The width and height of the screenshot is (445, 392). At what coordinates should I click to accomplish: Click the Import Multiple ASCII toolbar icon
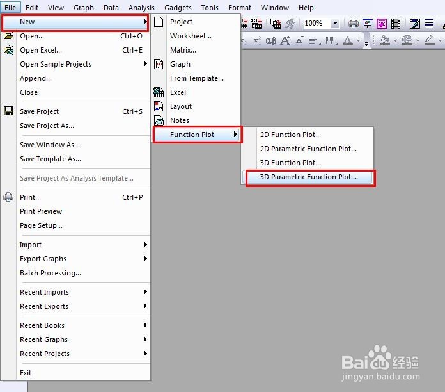(256, 23)
